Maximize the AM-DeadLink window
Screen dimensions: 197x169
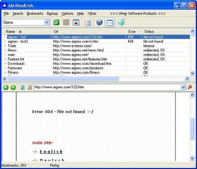185,5
